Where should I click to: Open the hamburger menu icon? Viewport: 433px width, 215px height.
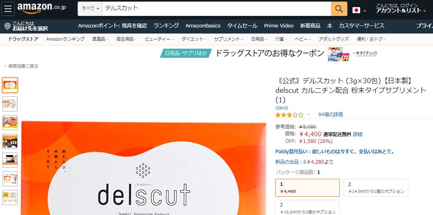point(8,9)
